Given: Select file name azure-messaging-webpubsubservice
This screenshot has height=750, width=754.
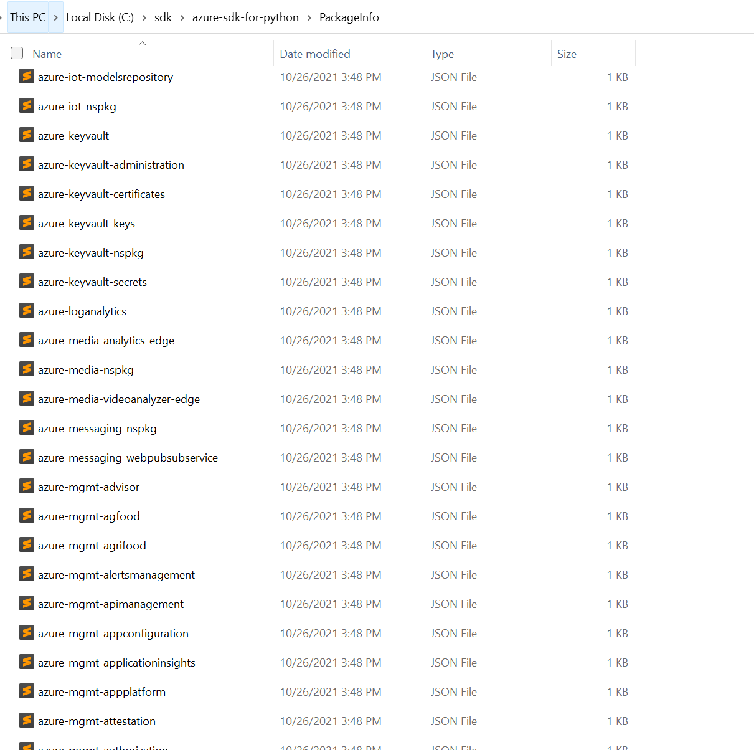Looking at the screenshot, I should pos(128,458).
